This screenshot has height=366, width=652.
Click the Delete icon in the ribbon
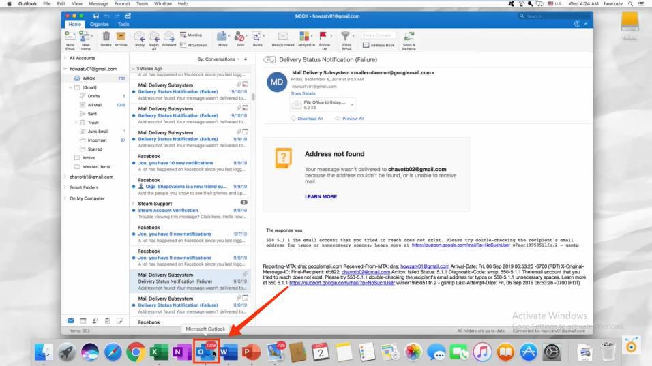pos(106,37)
